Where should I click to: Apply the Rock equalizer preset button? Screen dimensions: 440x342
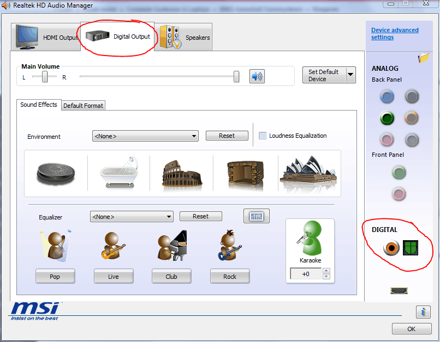point(230,277)
